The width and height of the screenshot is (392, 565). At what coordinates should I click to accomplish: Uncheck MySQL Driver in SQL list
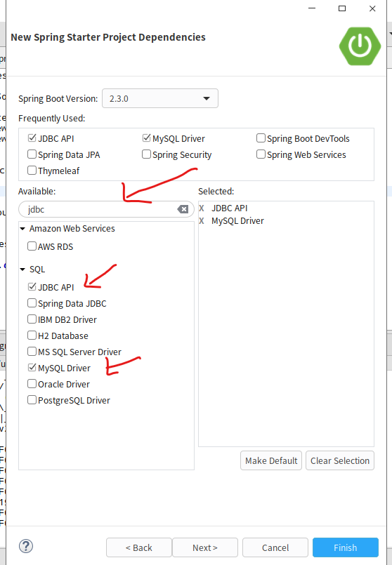(x=32, y=367)
